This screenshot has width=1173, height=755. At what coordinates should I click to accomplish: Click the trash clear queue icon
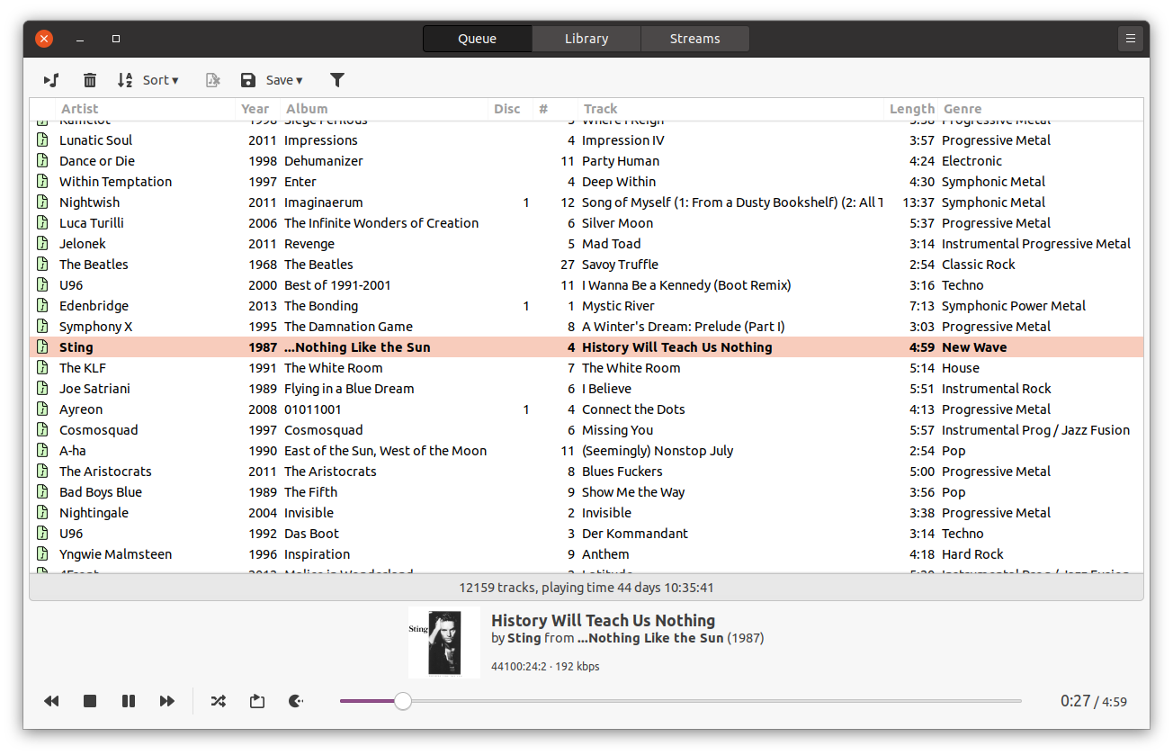tap(90, 80)
